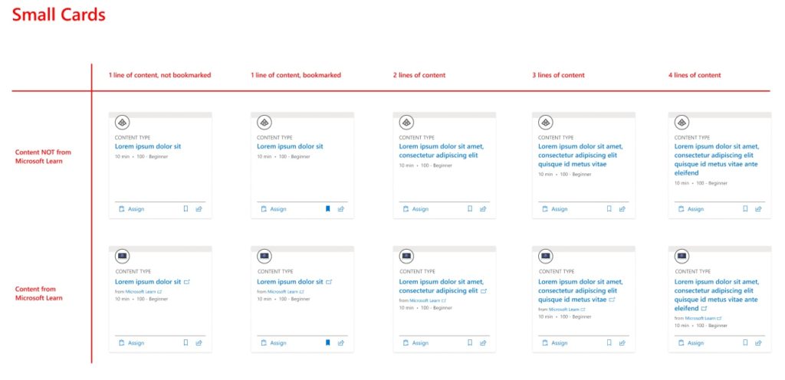The height and width of the screenshot is (380, 785).
Task: Remove bookmark on top-row bookmarked card
Action: point(327,208)
